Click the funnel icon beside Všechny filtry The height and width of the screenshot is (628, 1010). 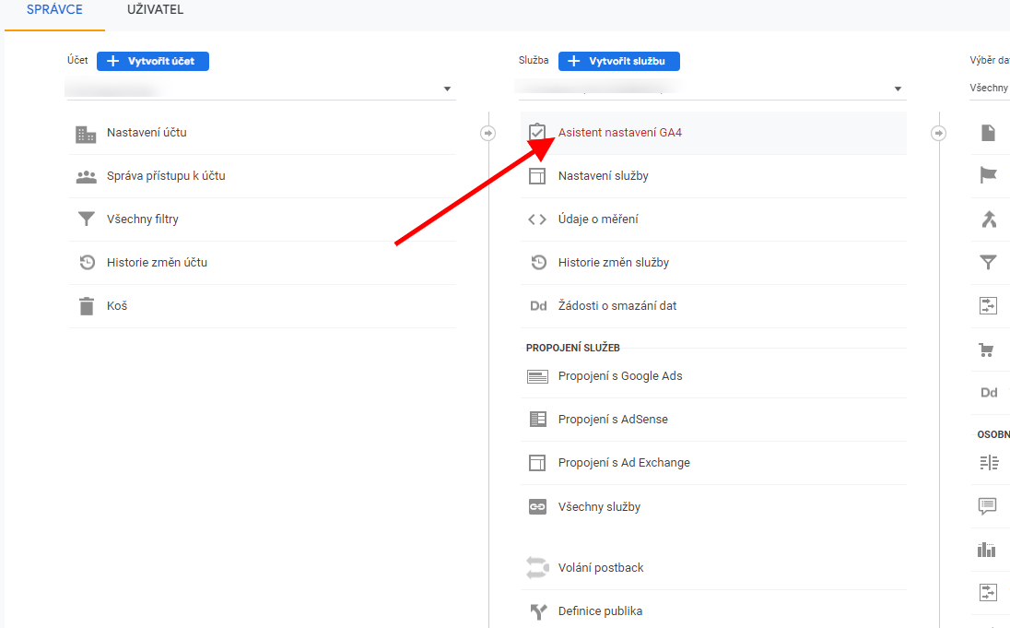click(x=86, y=219)
